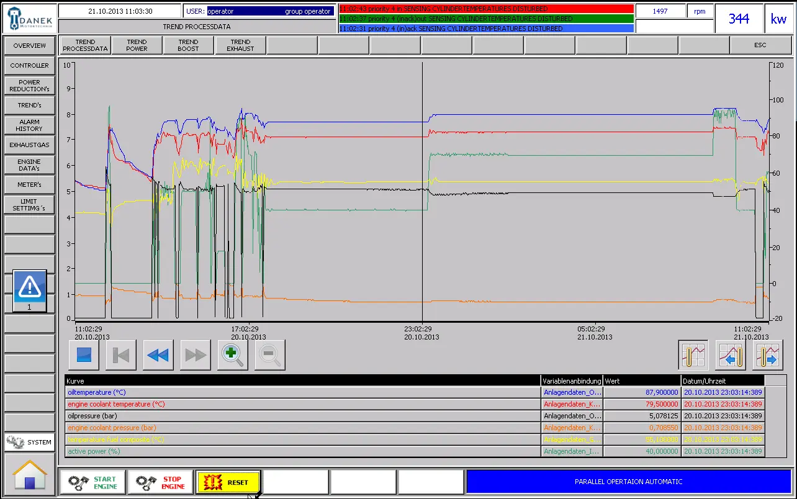Move ruler left with arrow icon
Viewport: 797px width, 499px height.
click(731, 356)
